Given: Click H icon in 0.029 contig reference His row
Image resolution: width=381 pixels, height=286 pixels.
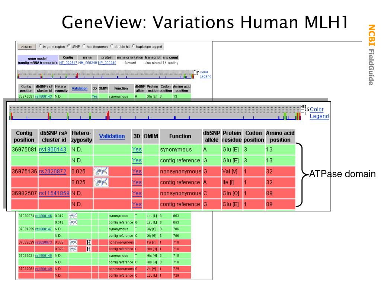Looking at the screenshot, I should pos(89,249).
